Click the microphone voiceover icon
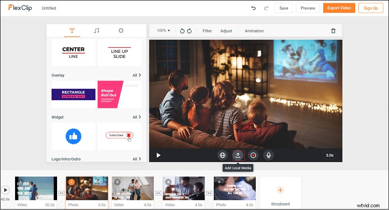This screenshot has width=389, height=210. (x=269, y=155)
